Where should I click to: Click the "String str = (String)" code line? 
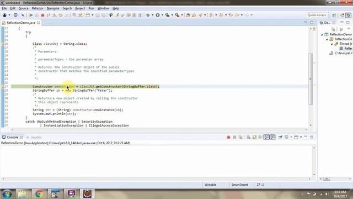point(78,110)
